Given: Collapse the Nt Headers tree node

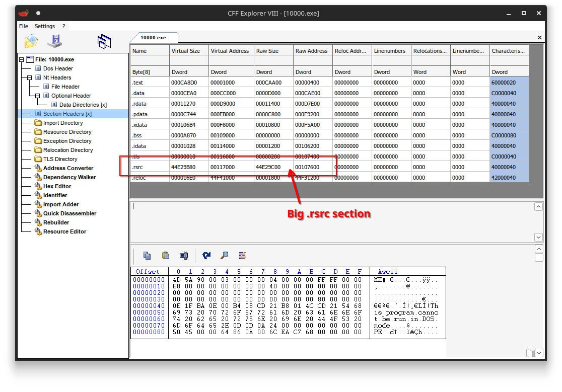Looking at the screenshot, I should click(30, 77).
